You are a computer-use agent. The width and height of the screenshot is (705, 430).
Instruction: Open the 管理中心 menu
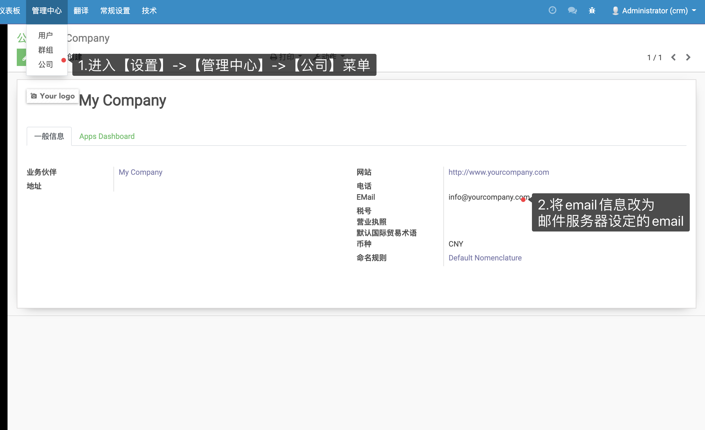47,10
